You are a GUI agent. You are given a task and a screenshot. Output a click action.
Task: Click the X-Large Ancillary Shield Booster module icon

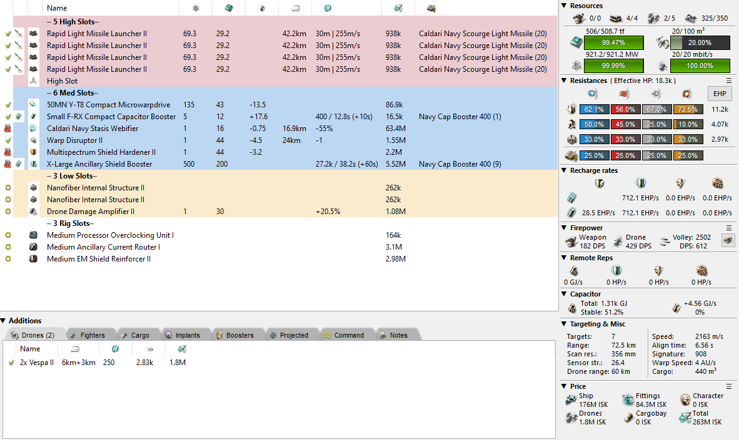point(33,164)
